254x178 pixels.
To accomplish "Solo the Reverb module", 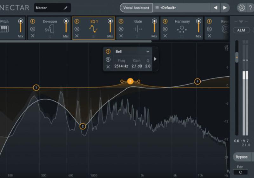I will 209,29.
